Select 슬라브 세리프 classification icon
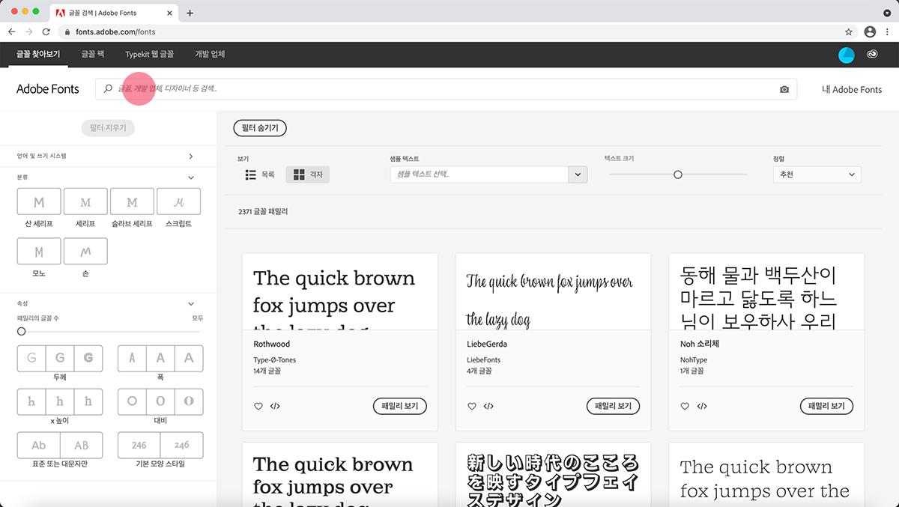The height and width of the screenshot is (507, 899). pos(132,201)
